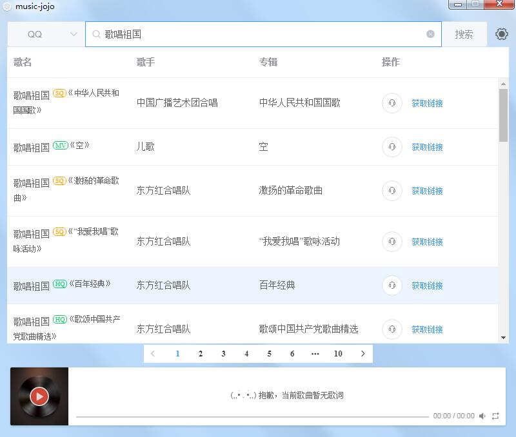Jump to results page 4
The height and width of the screenshot is (437, 516).
(x=246, y=353)
